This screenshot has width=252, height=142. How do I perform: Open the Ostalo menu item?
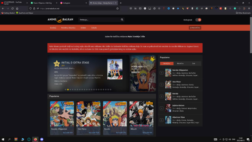click(x=94, y=28)
